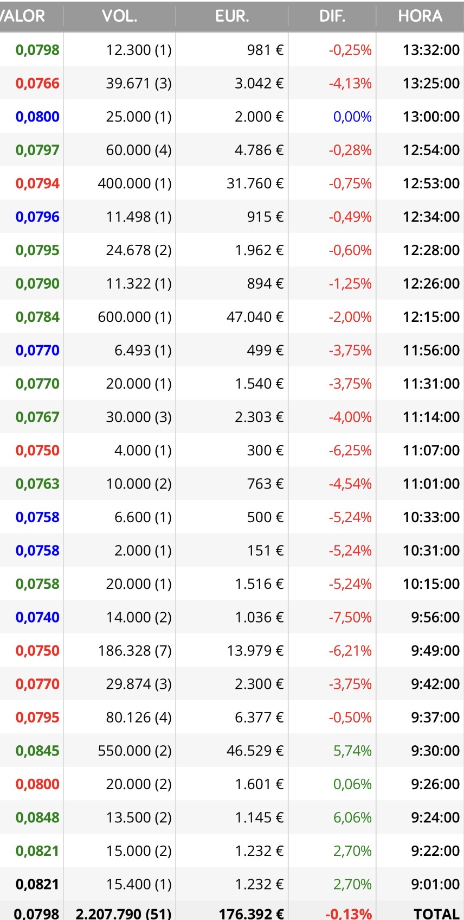Image resolution: width=464 pixels, height=920 pixels.
Task: Click the 0,0766 price value
Action: point(37,84)
